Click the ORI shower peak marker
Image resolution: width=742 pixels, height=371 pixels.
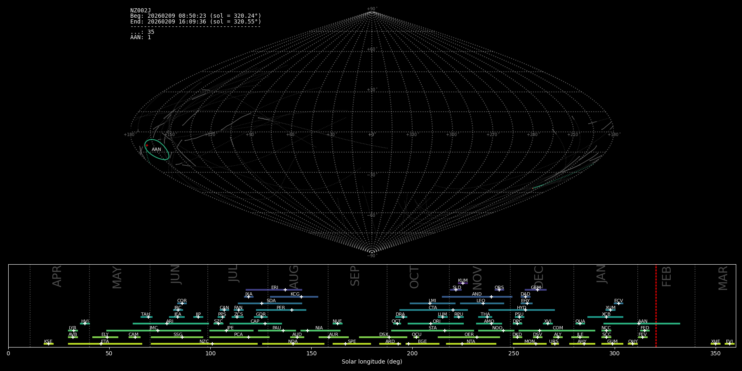click(x=431, y=324)
